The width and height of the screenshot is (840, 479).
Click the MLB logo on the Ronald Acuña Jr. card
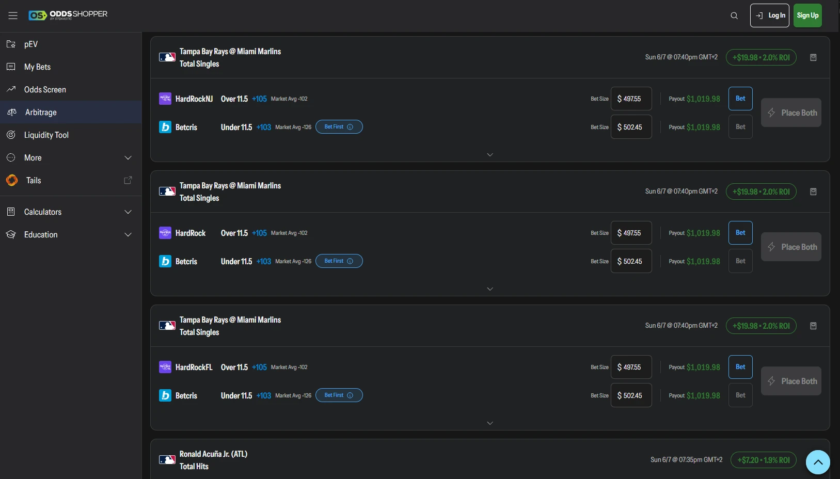[167, 460]
